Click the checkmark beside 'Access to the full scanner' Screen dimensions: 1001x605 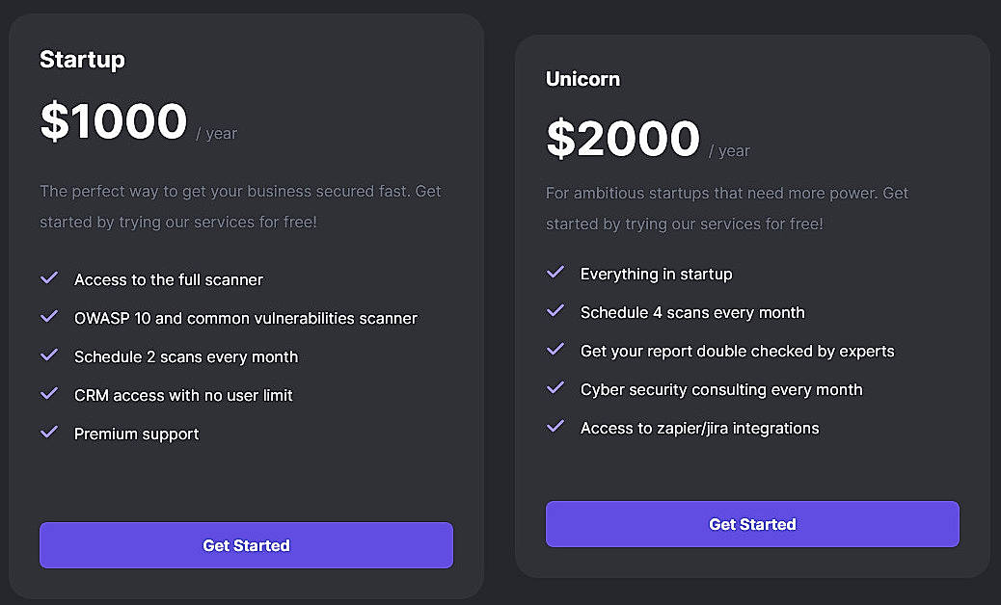49,278
